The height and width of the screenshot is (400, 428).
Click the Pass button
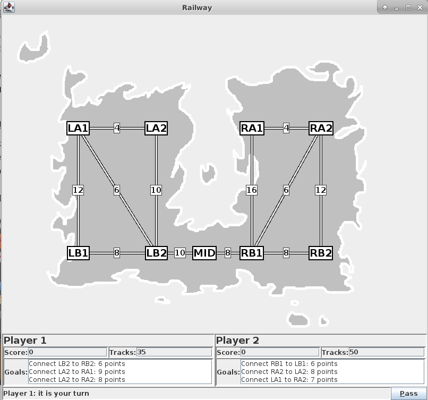coord(408,393)
